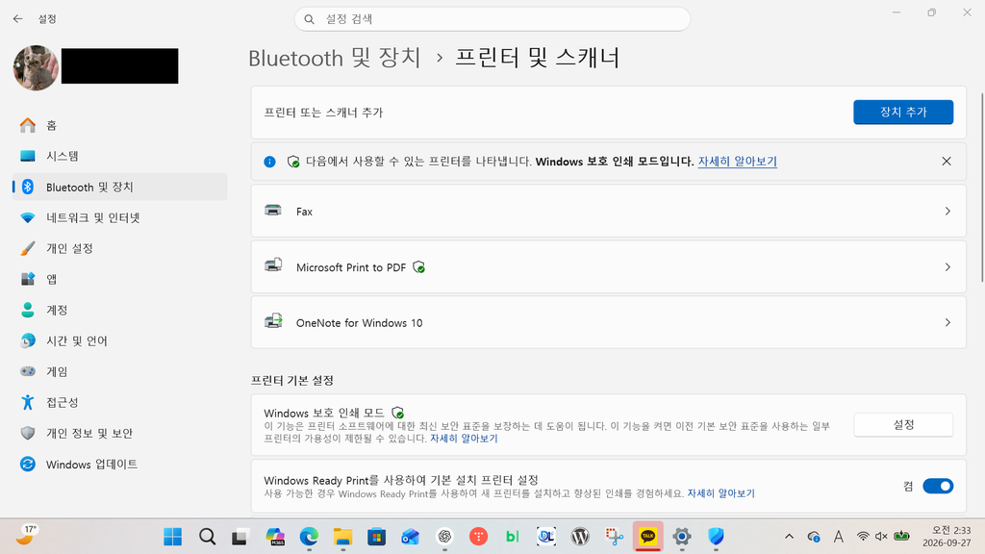985x554 pixels.
Task: Open Snipping Tool from the taskbar
Action: point(615,537)
